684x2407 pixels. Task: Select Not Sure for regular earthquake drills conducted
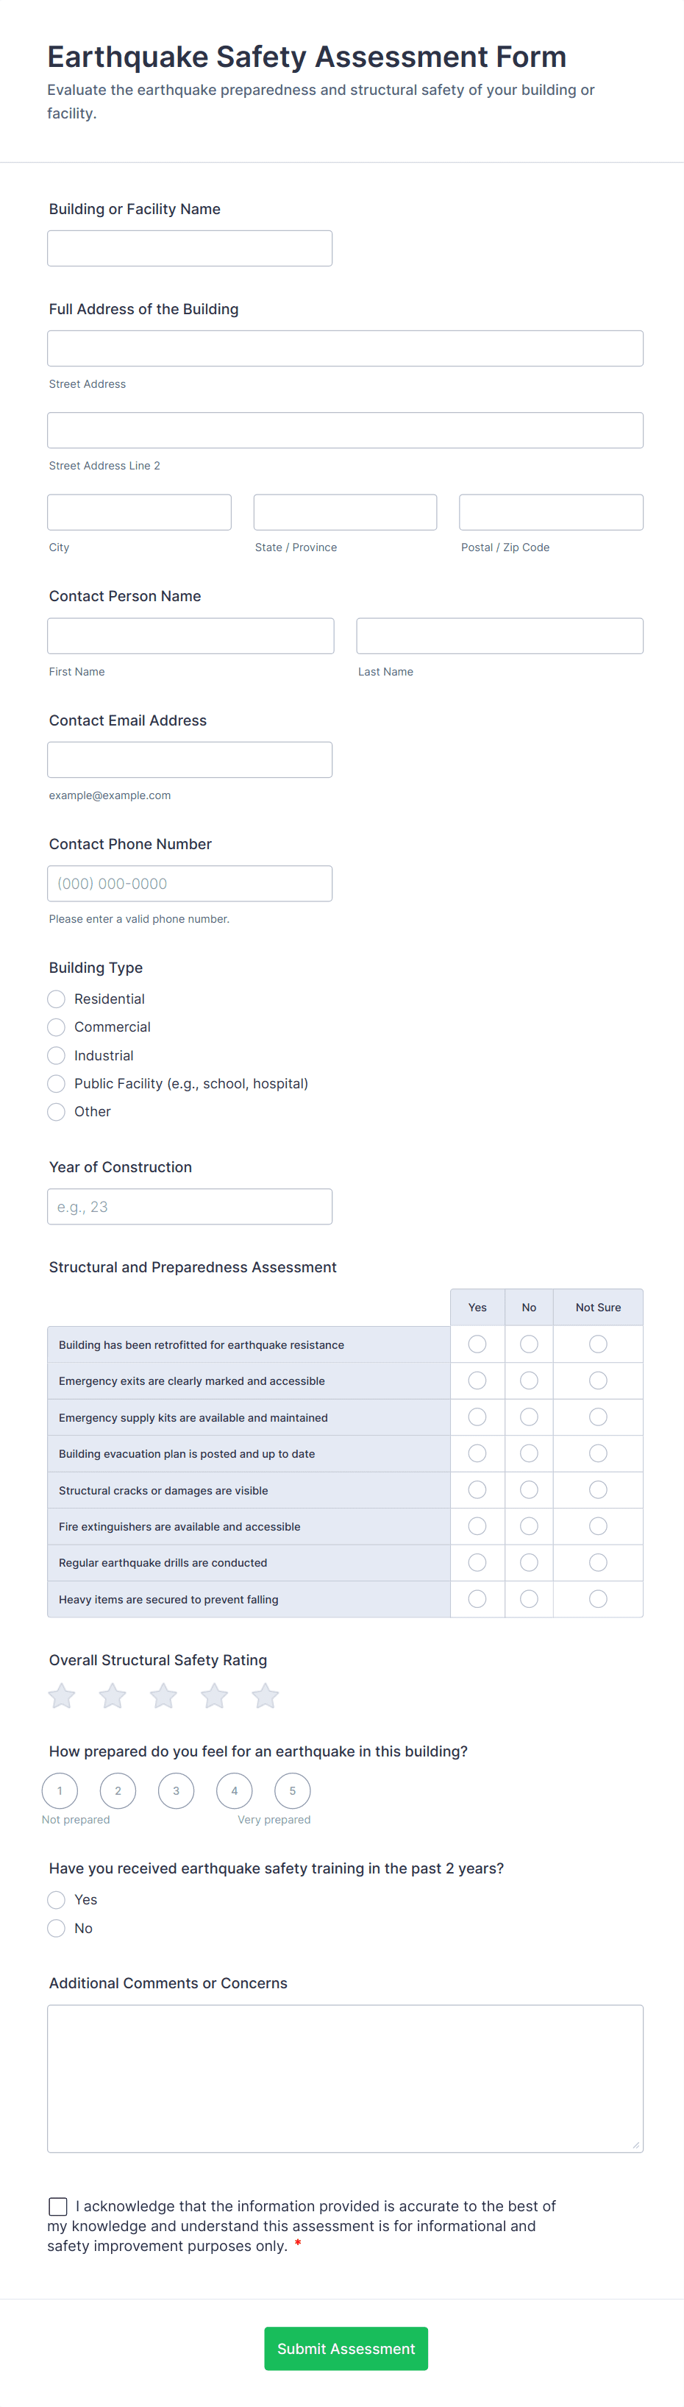pyautogui.click(x=598, y=1562)
